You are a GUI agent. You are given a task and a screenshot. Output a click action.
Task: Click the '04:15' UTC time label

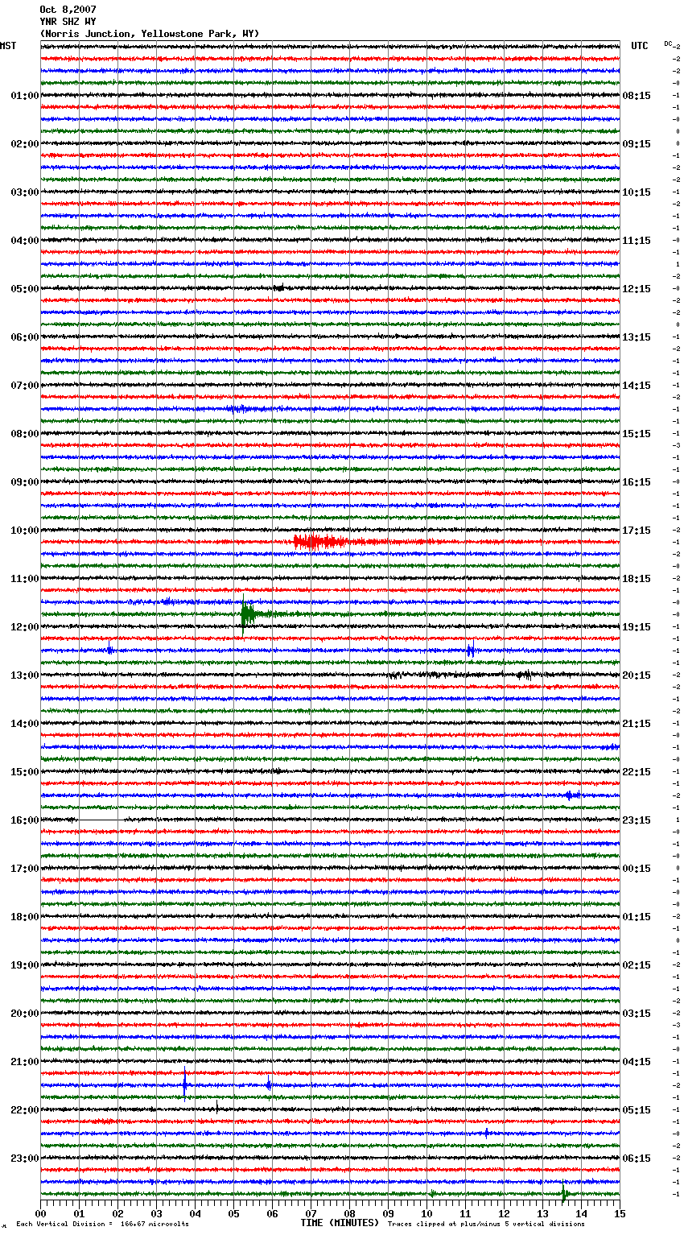tap(637, 1062)
